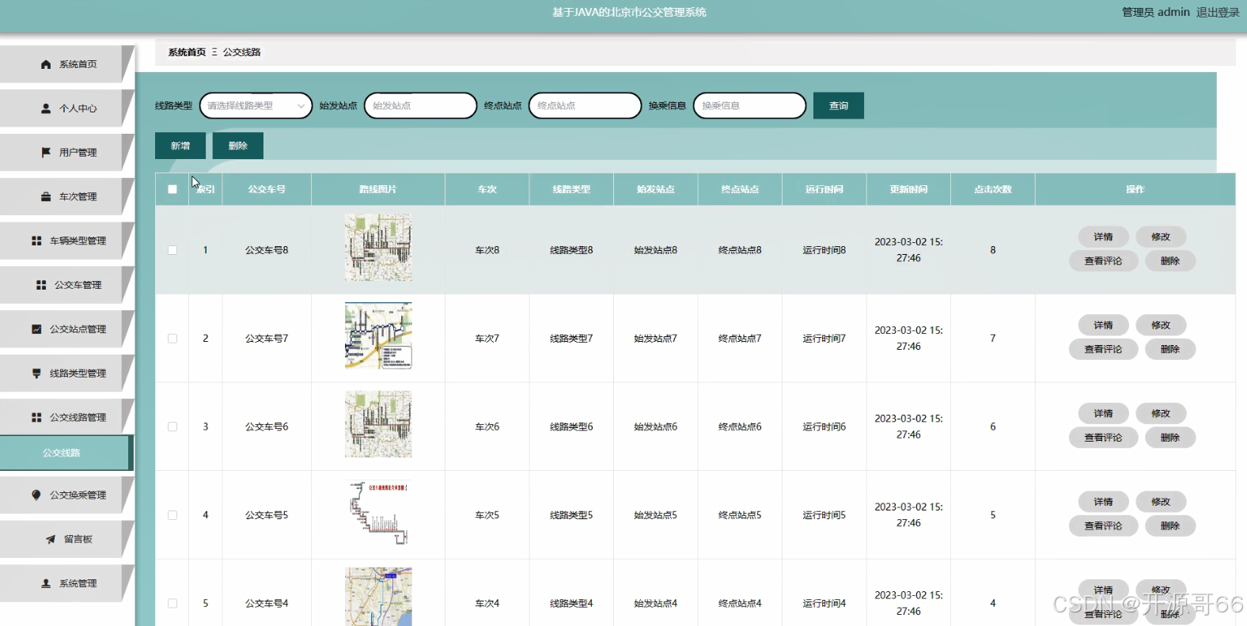This screenshot has height=626, width=1247.
Task: Click the cell 运行时间5
Action: pyautogui.click(x=824, y=515)
